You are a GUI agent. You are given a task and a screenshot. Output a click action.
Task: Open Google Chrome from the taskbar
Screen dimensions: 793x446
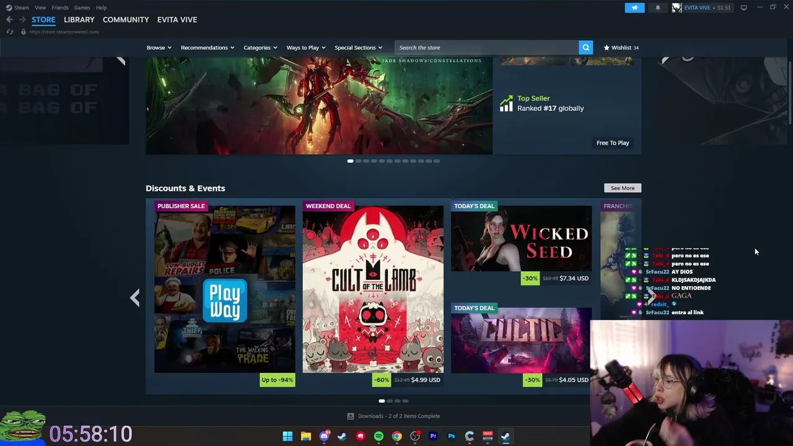(x=396, y=436)
